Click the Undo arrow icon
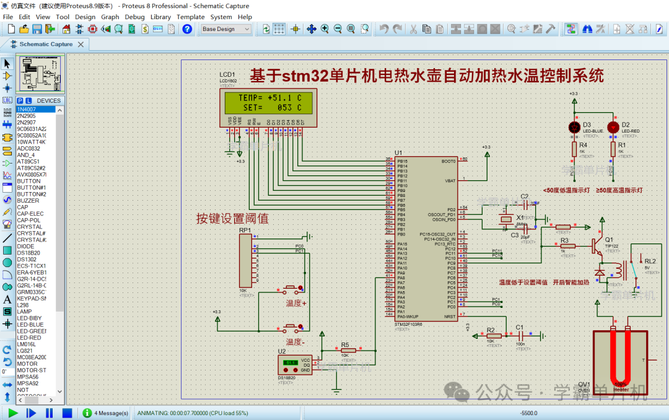 (x=384, y=29)
